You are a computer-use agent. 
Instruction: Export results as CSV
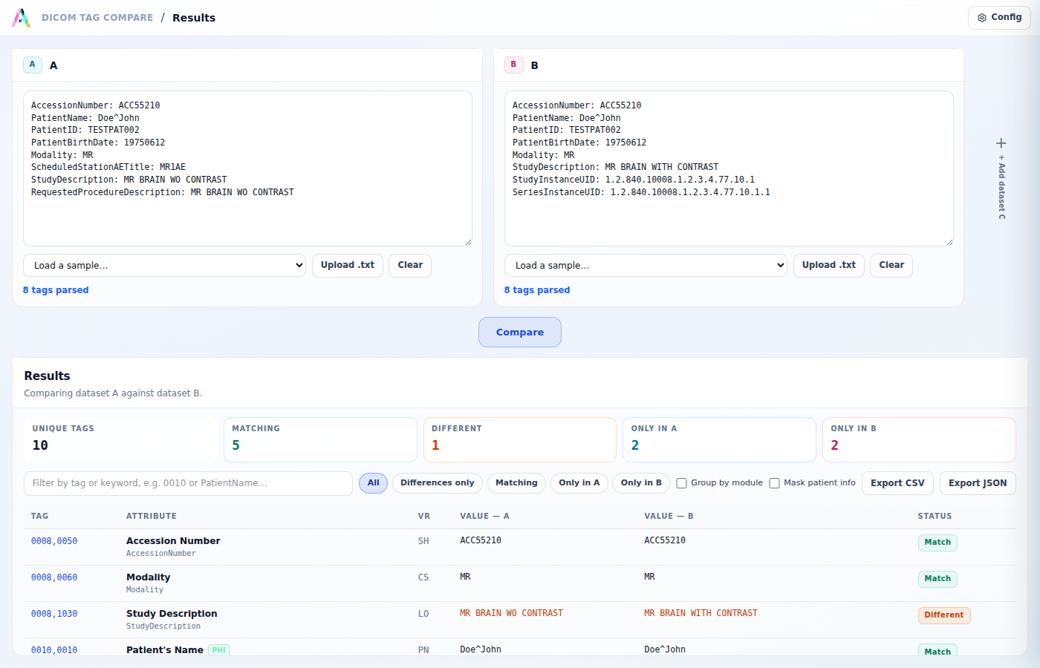coord(897,483)
